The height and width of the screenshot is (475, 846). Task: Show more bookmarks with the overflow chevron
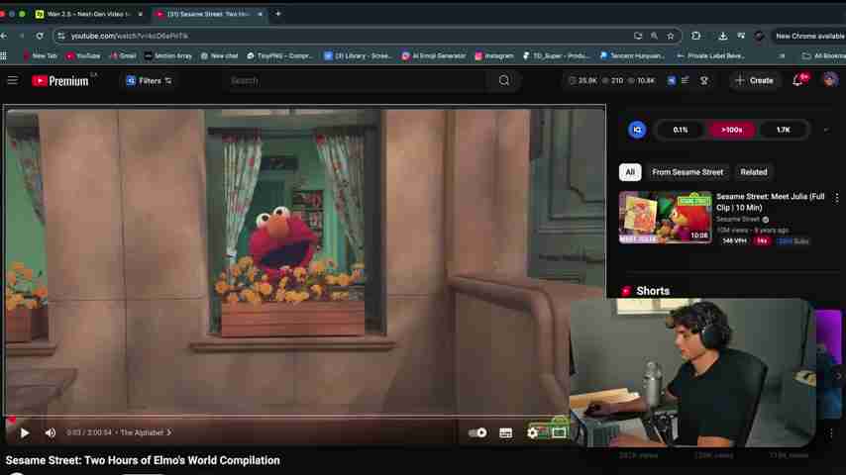pos(782,55)
